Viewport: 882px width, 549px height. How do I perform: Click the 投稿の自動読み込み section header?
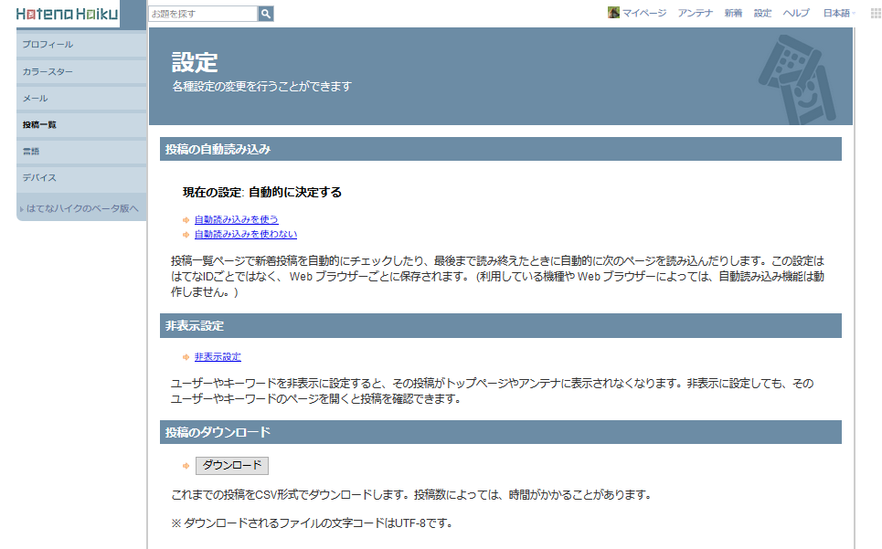pos(501,149)
